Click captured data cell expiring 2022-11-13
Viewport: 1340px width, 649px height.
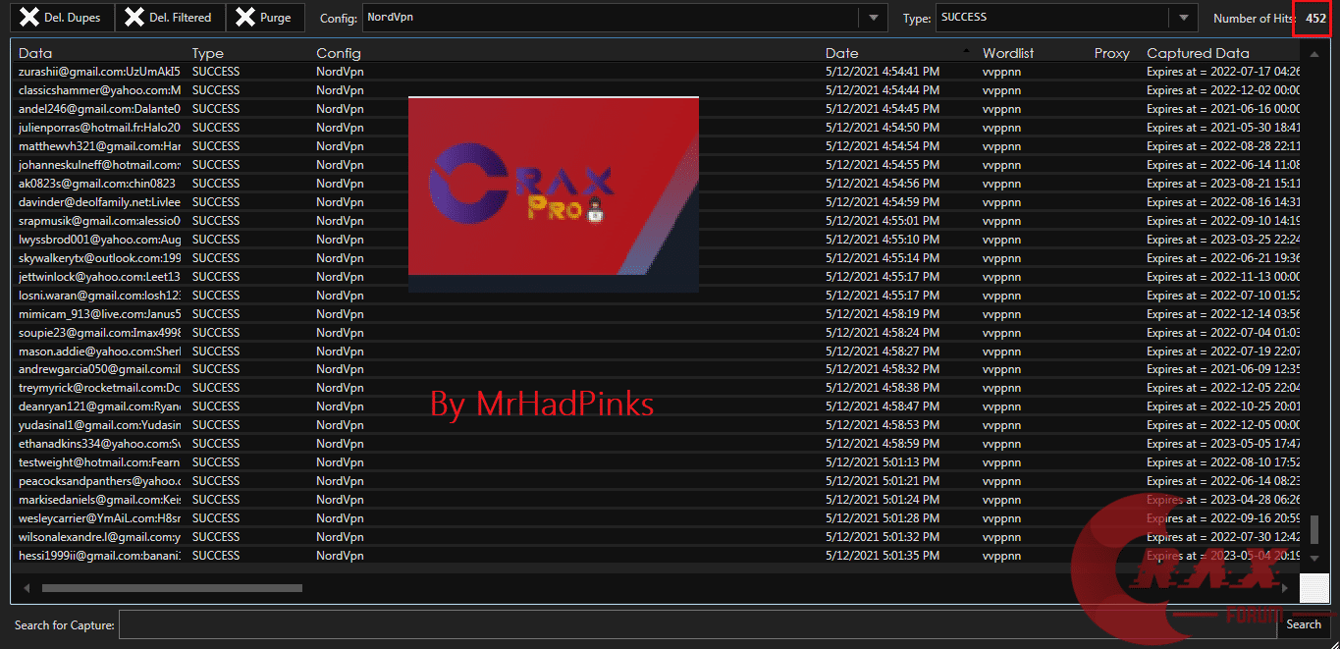click(x=1223, y=277)
